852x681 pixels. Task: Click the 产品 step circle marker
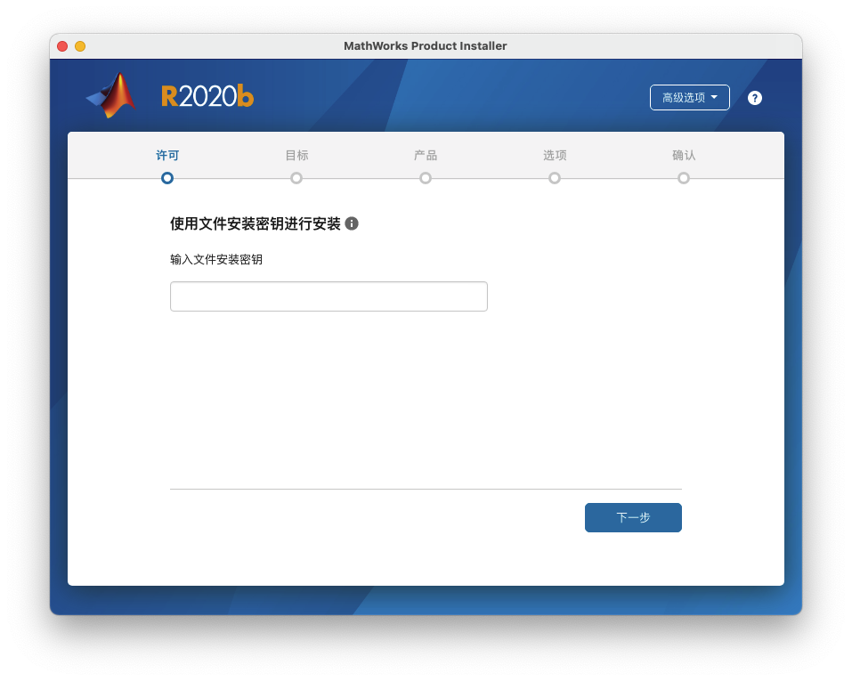426,178
